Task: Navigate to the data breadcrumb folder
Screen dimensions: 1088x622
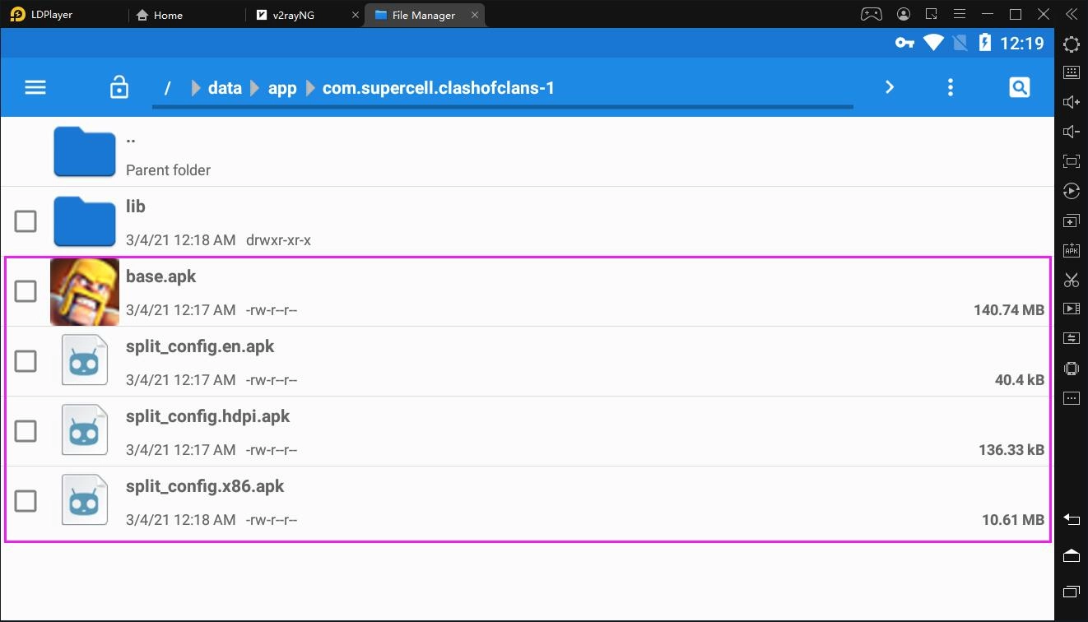Action: click(x=224, y=87)
